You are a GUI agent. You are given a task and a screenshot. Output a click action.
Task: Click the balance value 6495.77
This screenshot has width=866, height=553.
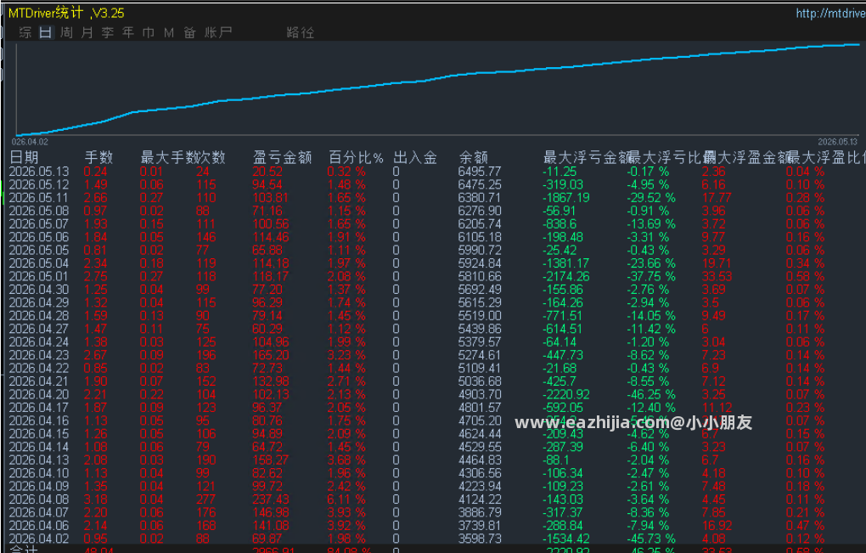point(480,172)
